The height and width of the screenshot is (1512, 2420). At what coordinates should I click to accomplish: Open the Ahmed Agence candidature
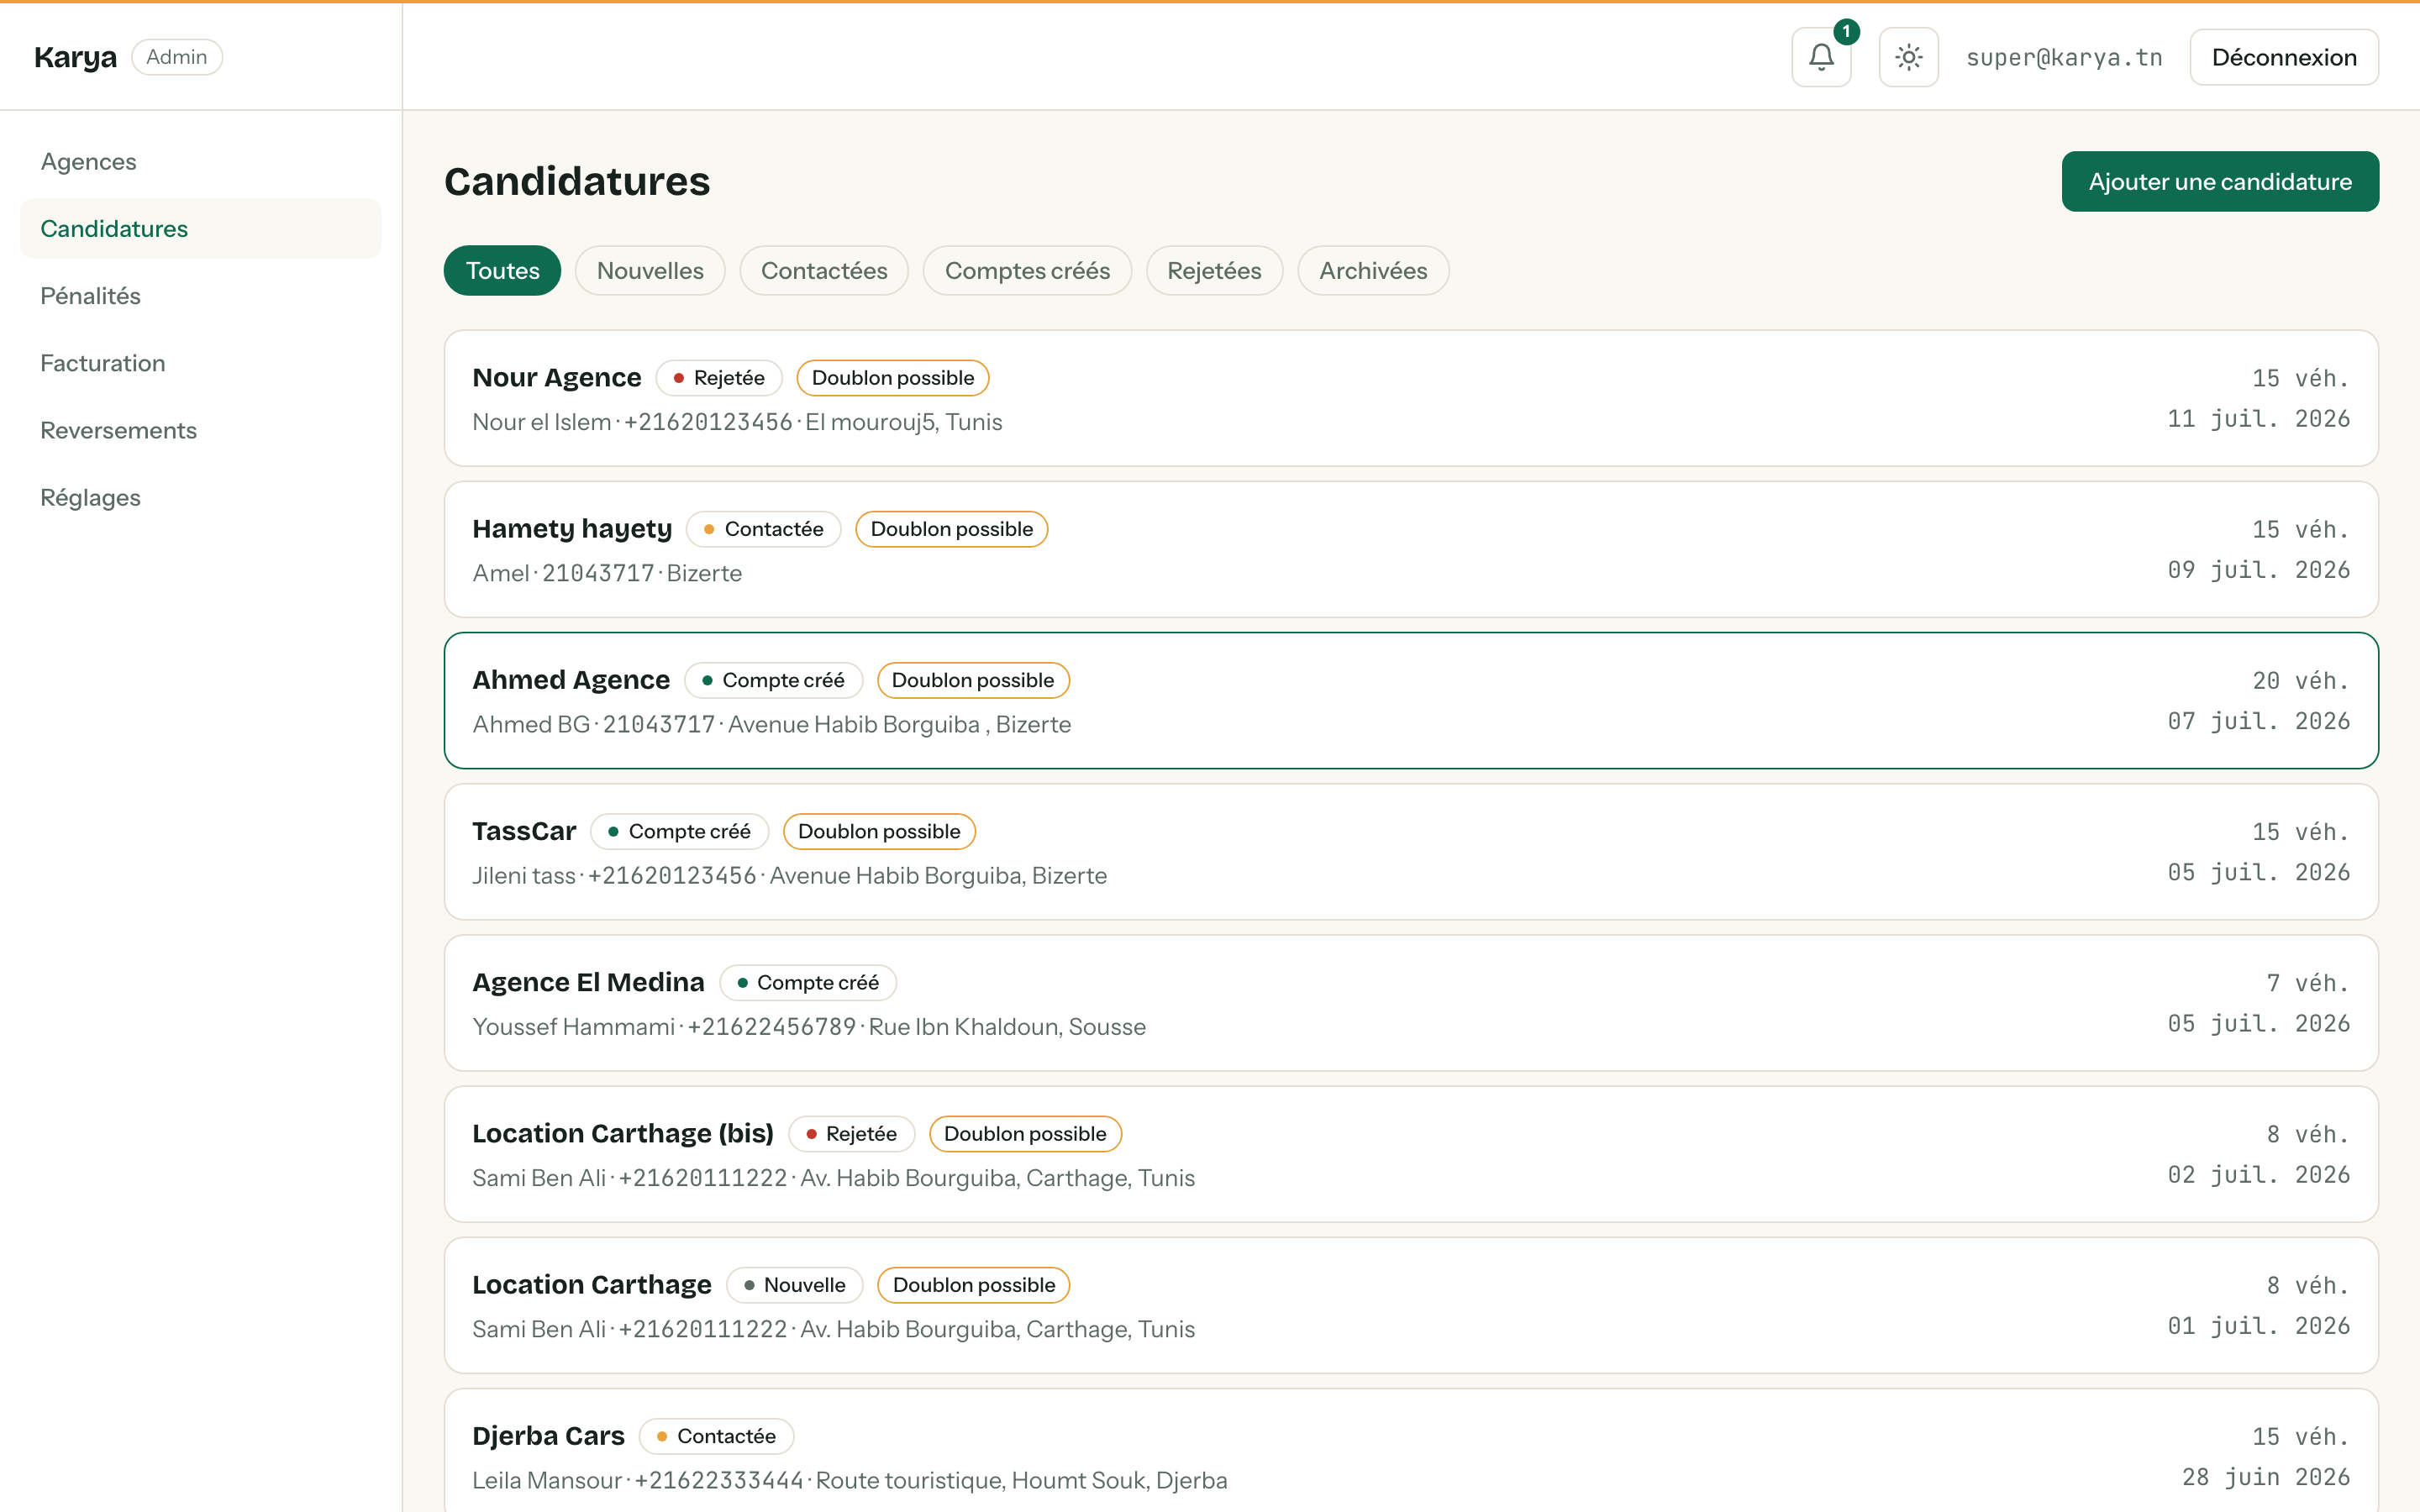1411,700
